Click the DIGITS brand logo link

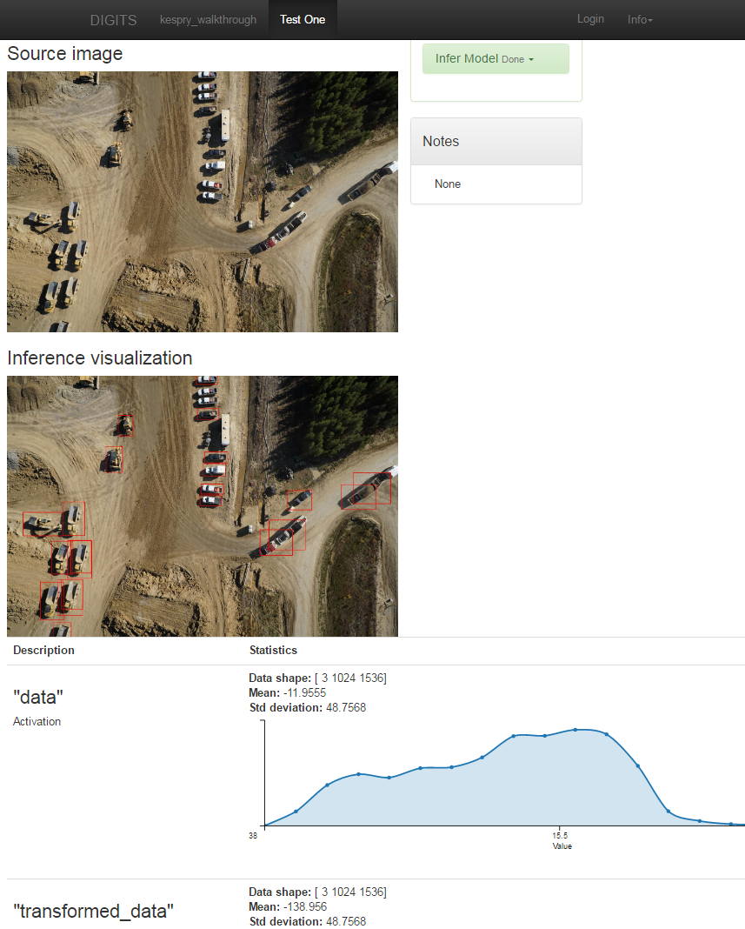coord(113,19)
